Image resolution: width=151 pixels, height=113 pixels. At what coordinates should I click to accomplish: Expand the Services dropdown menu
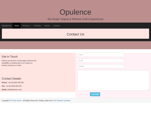tap(26, 26)
